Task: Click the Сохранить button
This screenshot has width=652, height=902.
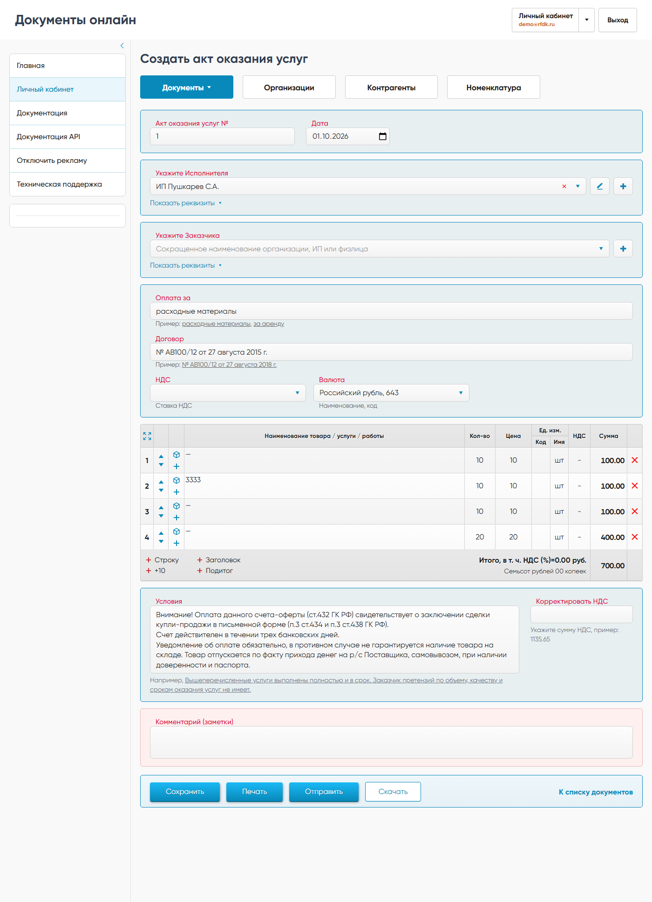Action: click(185, 792)
